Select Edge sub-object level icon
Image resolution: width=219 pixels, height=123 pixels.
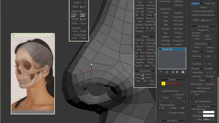pos(168,83)
